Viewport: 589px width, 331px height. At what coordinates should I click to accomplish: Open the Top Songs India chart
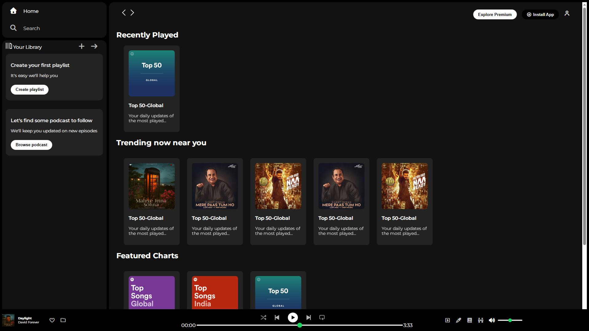(215, 290)
